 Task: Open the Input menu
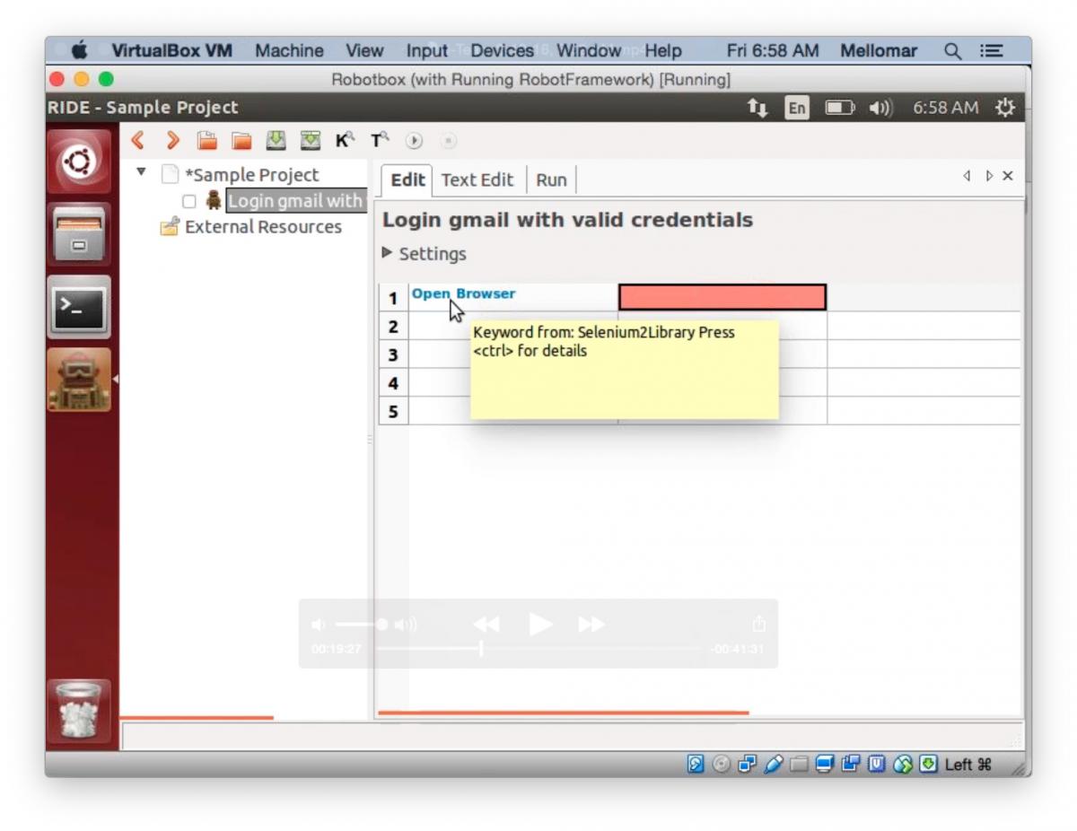(x=426, y=51)
